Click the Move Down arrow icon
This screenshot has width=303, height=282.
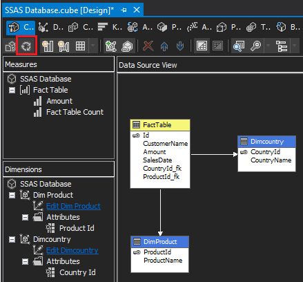click(180, 46)
